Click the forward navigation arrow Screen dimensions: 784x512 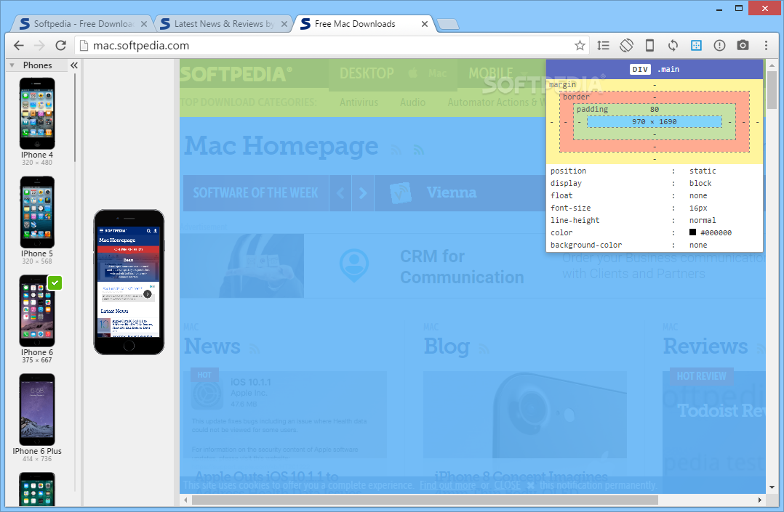point(39,46)
